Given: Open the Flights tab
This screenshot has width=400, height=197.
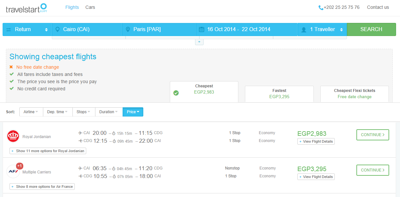Looking at the screenshot, I should 72,7.
